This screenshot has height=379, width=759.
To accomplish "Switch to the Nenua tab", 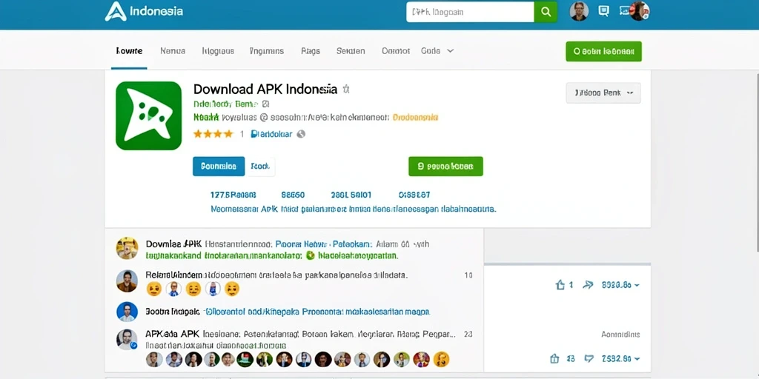I will click(x=173, y=51).
